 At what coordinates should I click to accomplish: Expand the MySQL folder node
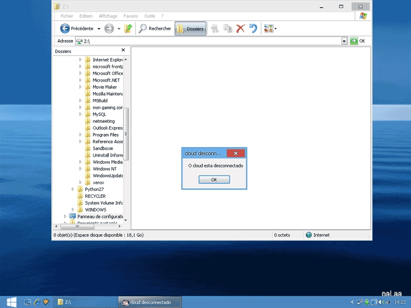point(81,114)
